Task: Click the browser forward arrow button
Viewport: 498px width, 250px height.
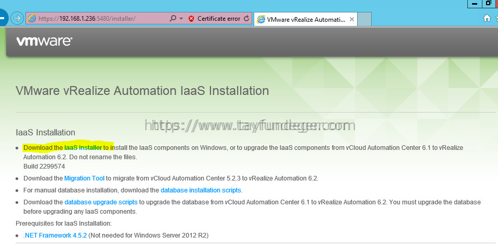Action: (x=17, y=18)
